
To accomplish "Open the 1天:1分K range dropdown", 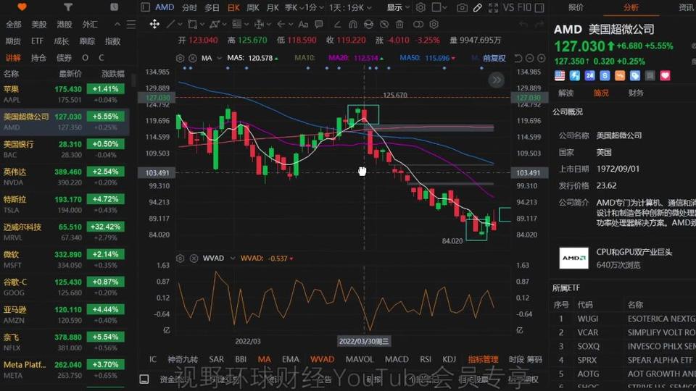I will (x=350, y=7).
